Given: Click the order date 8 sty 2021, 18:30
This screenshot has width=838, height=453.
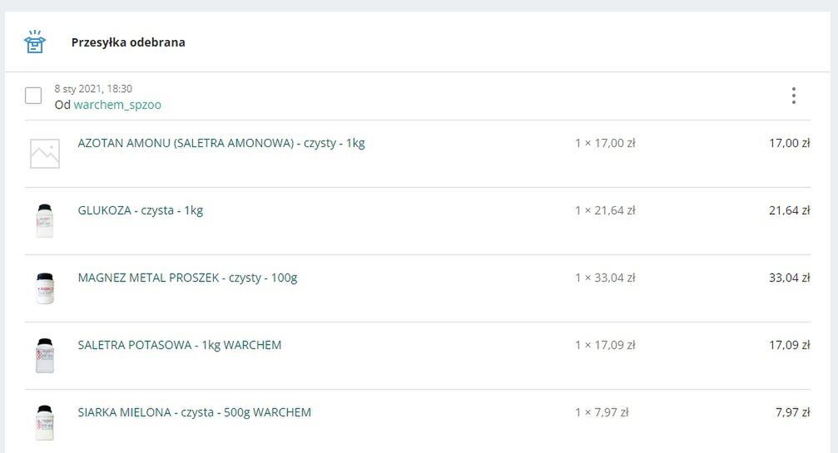Looking at the screenshot, I should pos(93,89).
